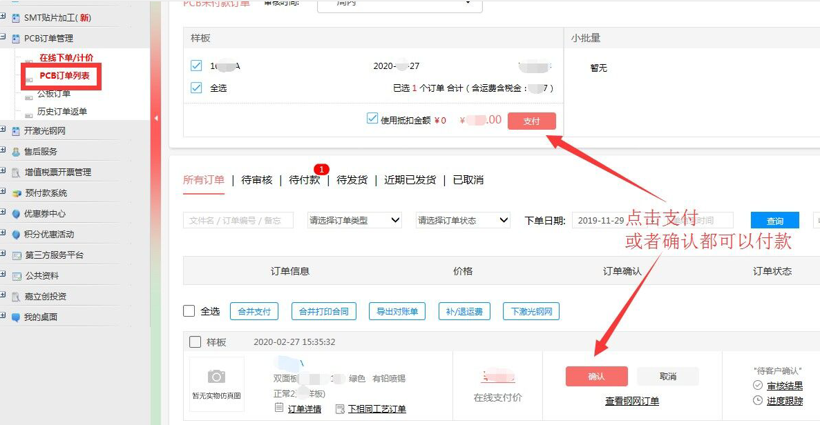Click the 文件名/订单编号 search field
Image resolution: width=820 pixels, height=425 pixels.
coord(238,221)
